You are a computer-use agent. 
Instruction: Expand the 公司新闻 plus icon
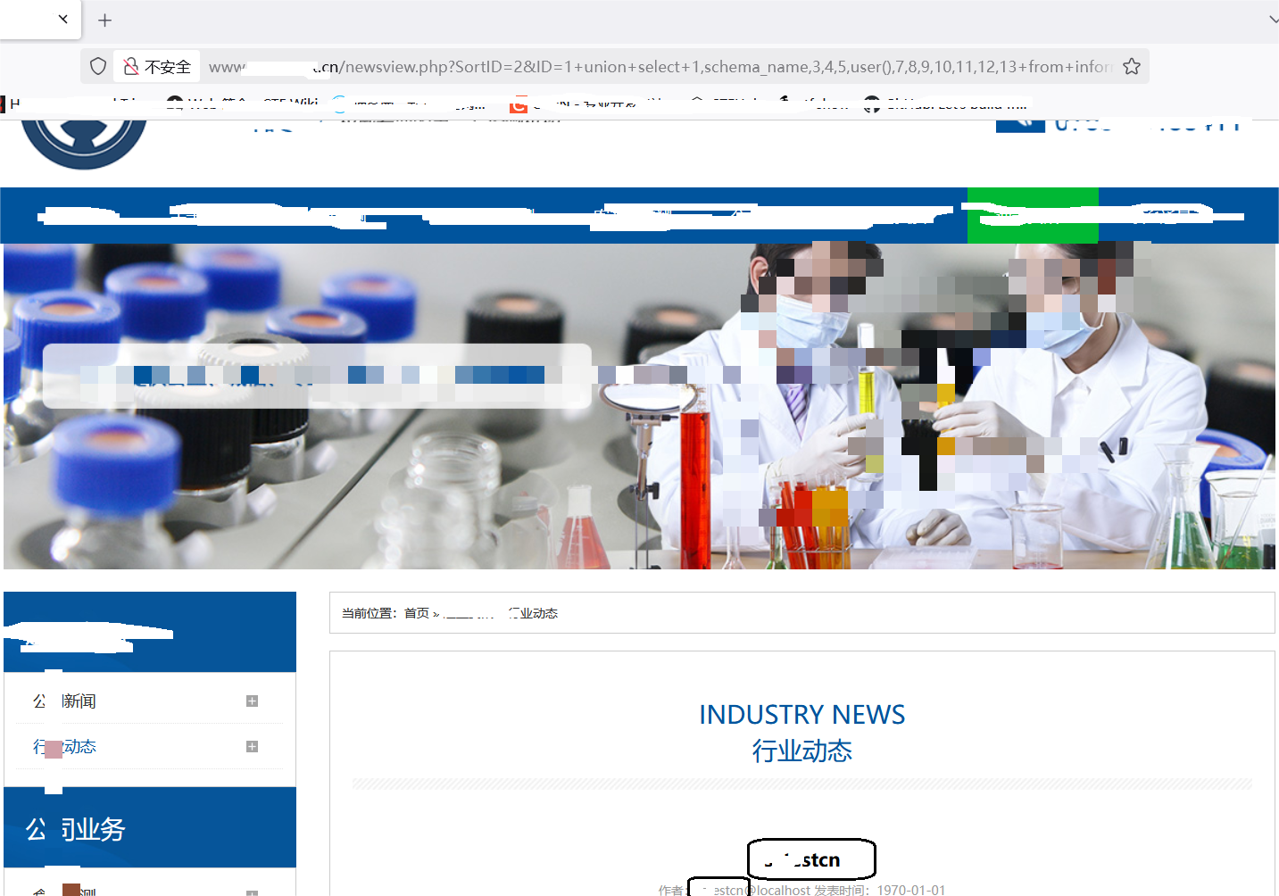252,701
